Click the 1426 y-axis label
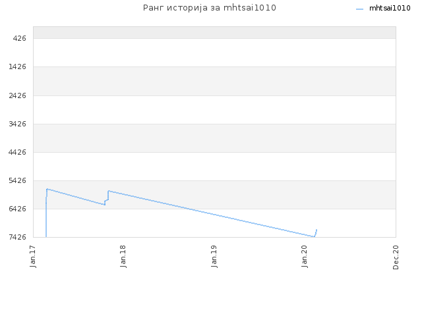 [17, 66]
